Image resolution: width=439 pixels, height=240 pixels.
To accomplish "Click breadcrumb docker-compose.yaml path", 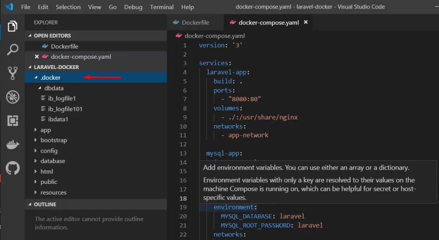I will tap(214, 36).
